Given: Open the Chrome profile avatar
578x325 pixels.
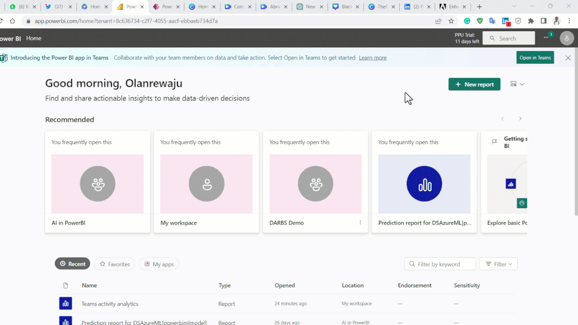Looking at the screenshot, I should tap(556, 21).
